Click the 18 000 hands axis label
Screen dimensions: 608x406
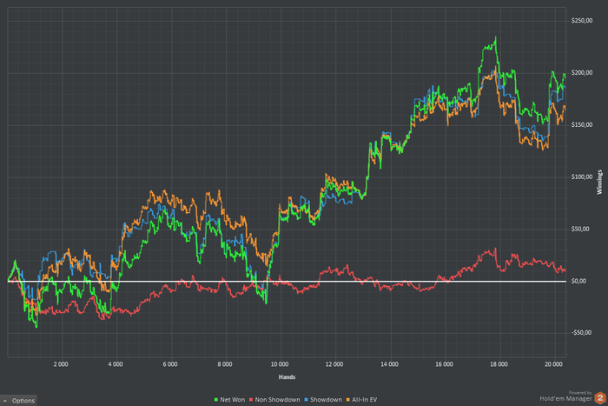click(499, 364)
